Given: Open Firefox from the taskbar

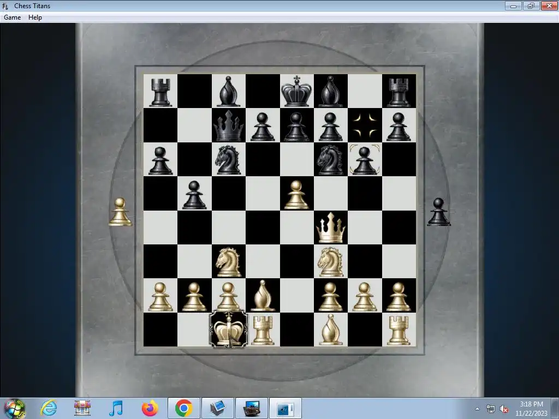Looking at the screenshot, I should click(x=150, y=408).
